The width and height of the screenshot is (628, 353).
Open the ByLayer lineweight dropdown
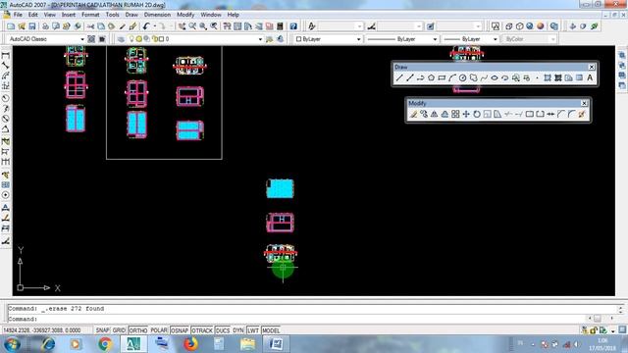coord(470,39)
